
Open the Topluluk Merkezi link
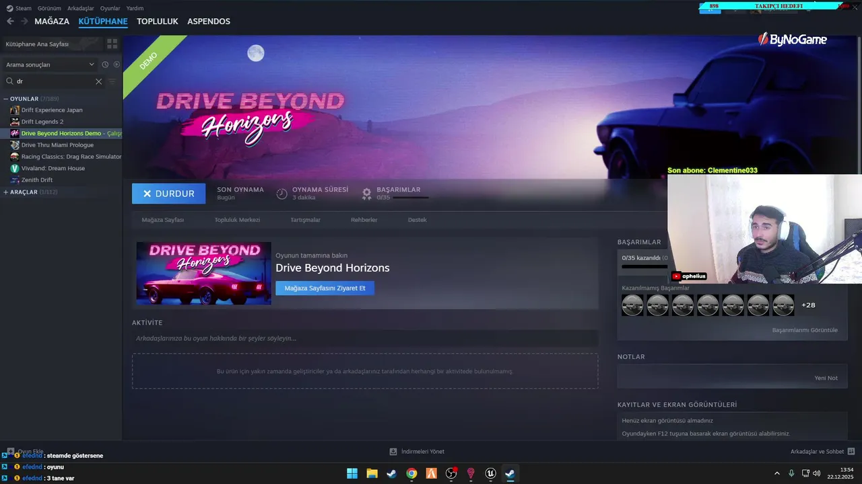coord(237,220)
